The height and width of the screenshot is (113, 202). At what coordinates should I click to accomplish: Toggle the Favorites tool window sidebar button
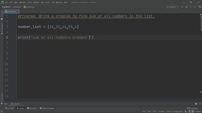tap(2, 97)
